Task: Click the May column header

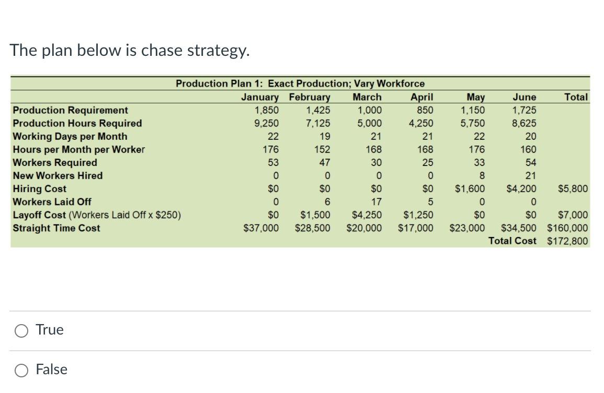Action: click(475, 97)
